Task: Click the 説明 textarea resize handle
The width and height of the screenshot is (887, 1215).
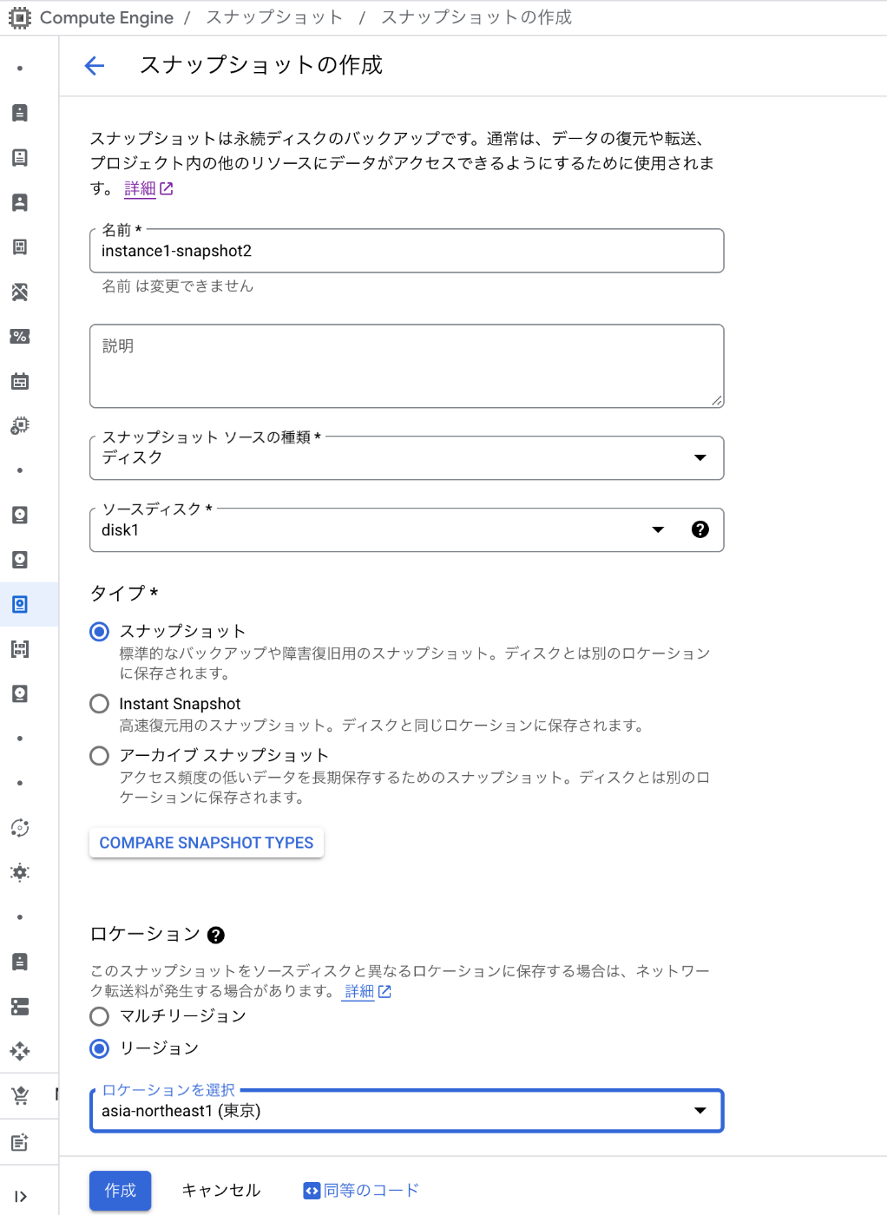Action: 717,400
